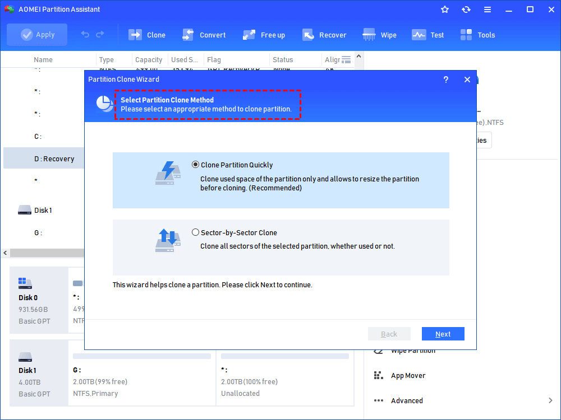Click the Back button in wizard
Image resolution: width=561 pixels, height=420 pixels.
(389, 334)
